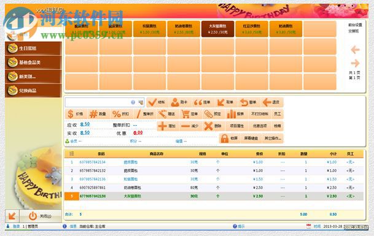Cancel the order with 撤单 undo icon

click(244, 102)
